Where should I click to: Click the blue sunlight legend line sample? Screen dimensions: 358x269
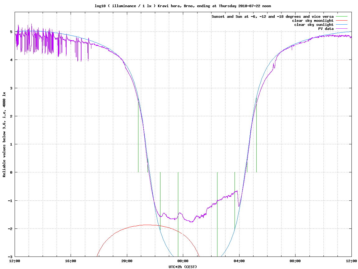(341, 25)
